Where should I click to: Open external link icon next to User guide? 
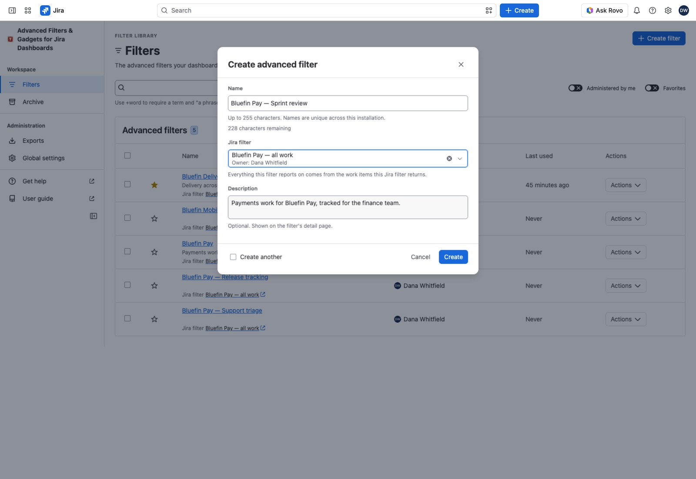coord(92,199)
